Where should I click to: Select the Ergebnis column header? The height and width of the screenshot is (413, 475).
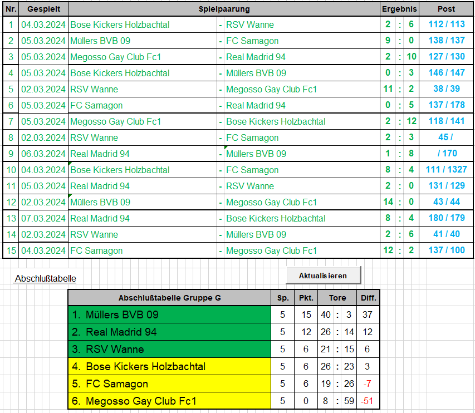[x=399, y=9]
